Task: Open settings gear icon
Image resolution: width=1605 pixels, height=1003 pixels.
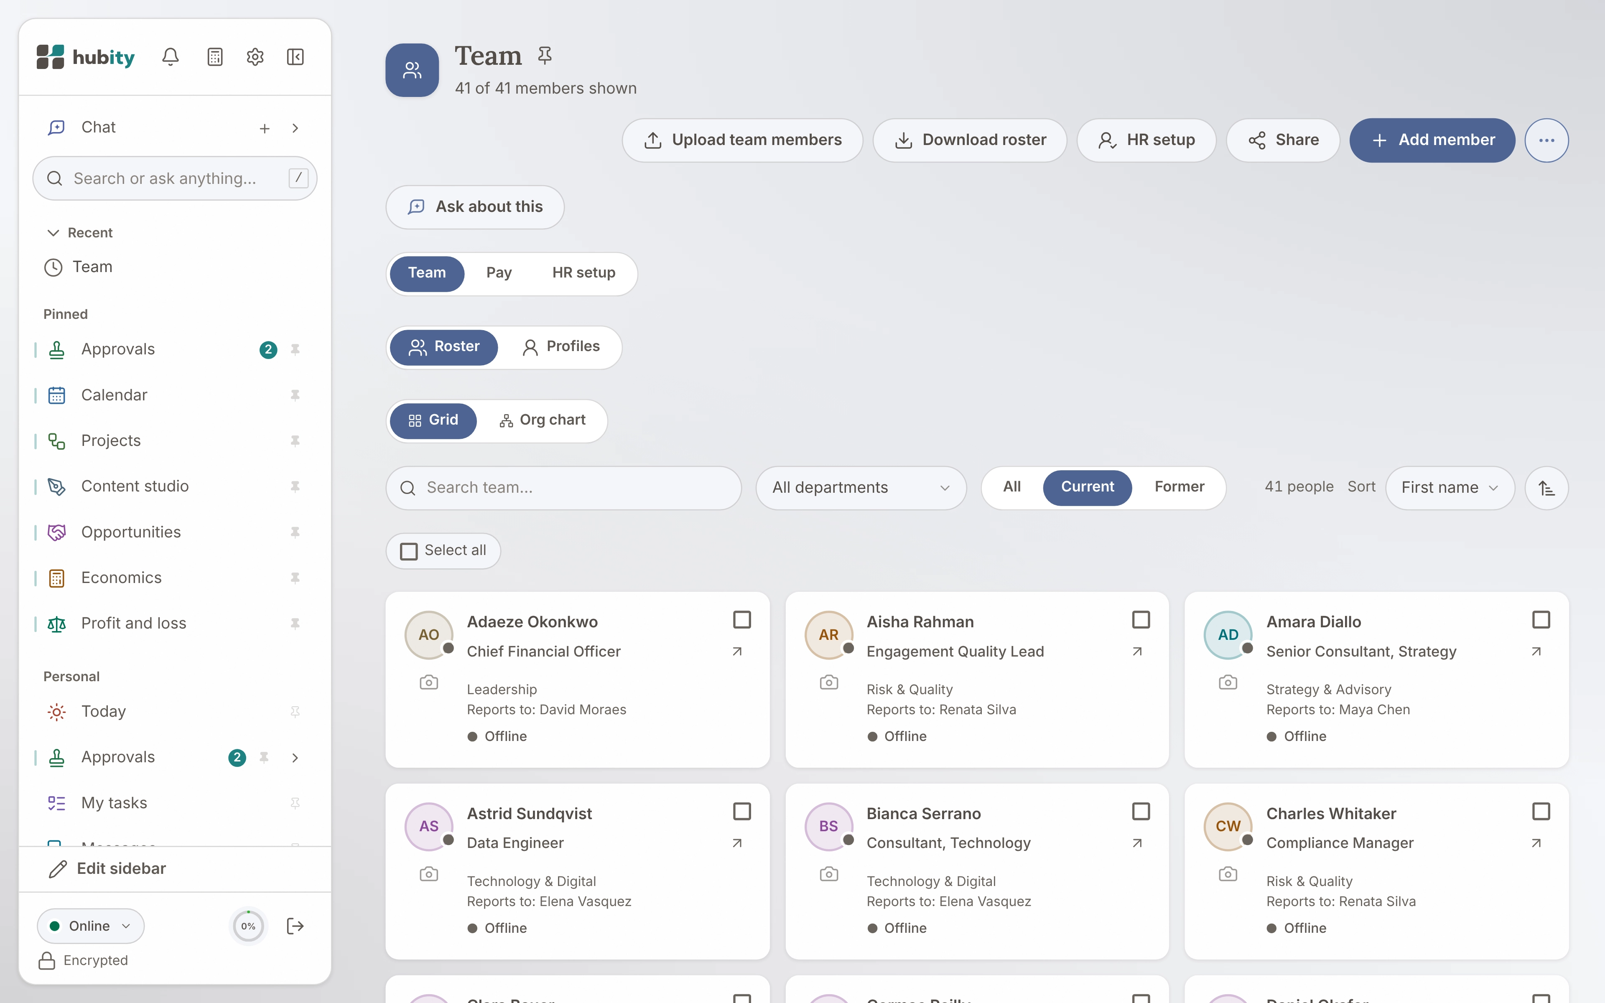Action: pyautogui.click(x=255, y=57)
